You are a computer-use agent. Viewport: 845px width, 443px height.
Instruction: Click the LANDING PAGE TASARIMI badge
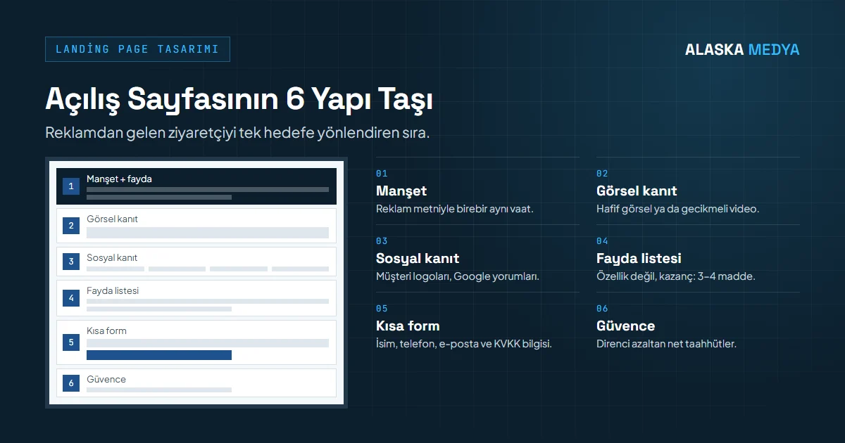pyautogui.click(x=137, y=49)
